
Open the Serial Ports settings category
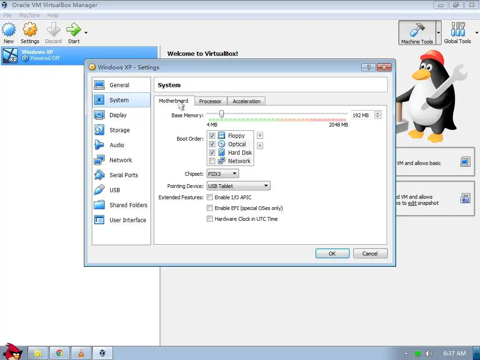click(x=121, y=175)
